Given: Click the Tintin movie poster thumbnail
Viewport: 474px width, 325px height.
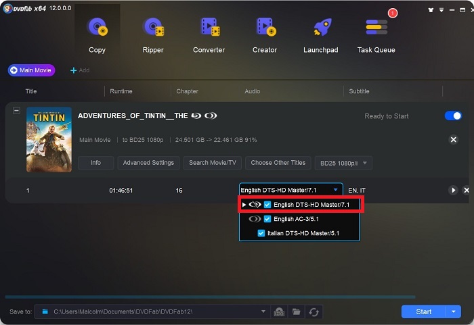Looking at the screenshot, I should coord(49,139).
